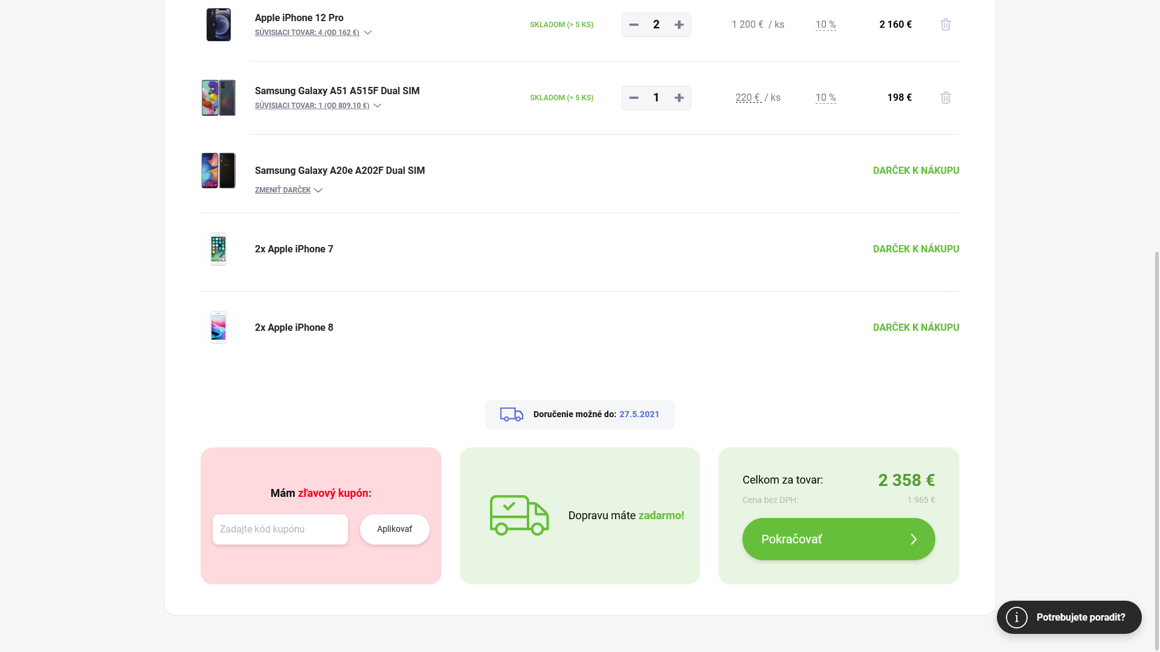Viewport: 1160px width, 652px height.
Task: Decrease quantity of Apple iPhone 12 Pro
Action: coord(633,25)
